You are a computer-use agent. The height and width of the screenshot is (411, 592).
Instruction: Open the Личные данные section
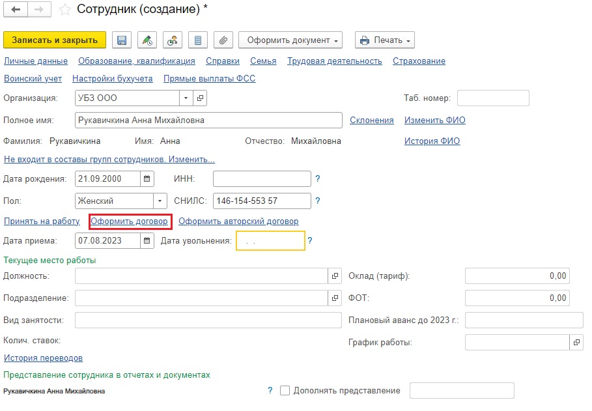click(x=36, y=61)
